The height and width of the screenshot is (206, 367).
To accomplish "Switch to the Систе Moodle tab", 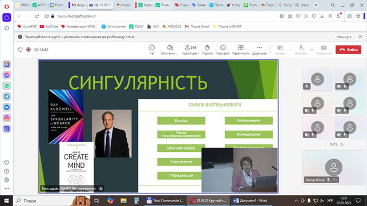I will point(124,5).
